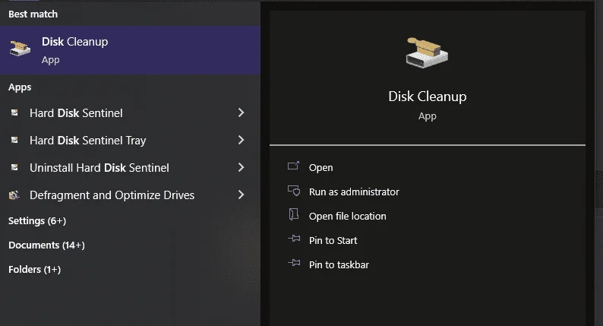Show the Documents (14+) results
The image size is (603, 326).
coord(46,245)
